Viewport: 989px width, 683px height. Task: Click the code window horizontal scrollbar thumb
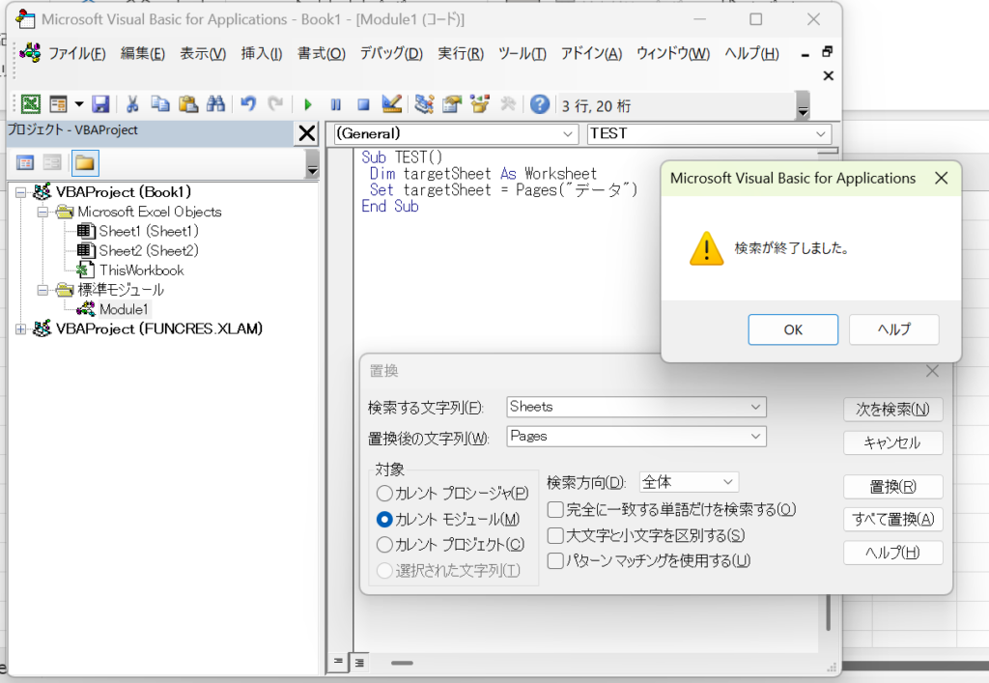(402, 663)
